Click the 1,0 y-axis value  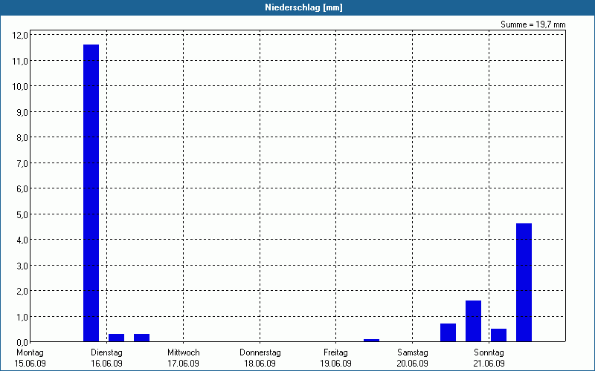click(22, 317)
